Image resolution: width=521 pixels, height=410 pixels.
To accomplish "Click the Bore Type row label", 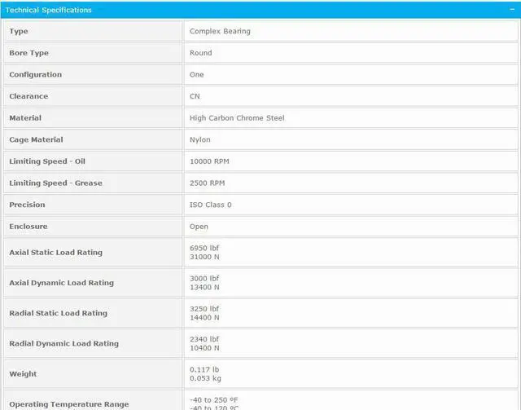I will [x=29, y=53].
